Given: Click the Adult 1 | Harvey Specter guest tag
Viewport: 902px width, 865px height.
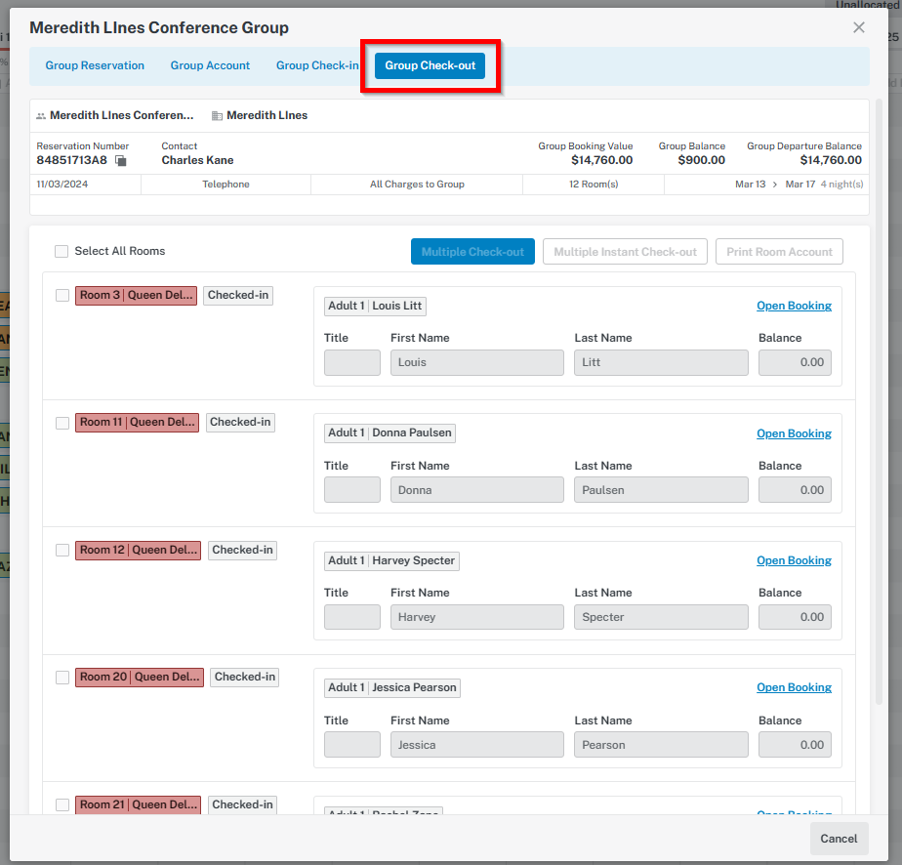Looking at the screenshot, I should click(391, 560).
